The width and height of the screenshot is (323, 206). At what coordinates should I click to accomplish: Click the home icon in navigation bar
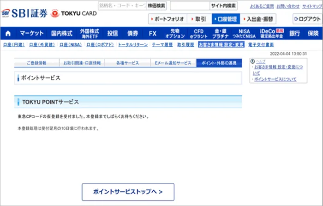point(8,33)
